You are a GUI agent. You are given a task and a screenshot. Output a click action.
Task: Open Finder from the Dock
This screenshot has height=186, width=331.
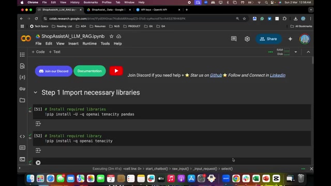[31, 178]
